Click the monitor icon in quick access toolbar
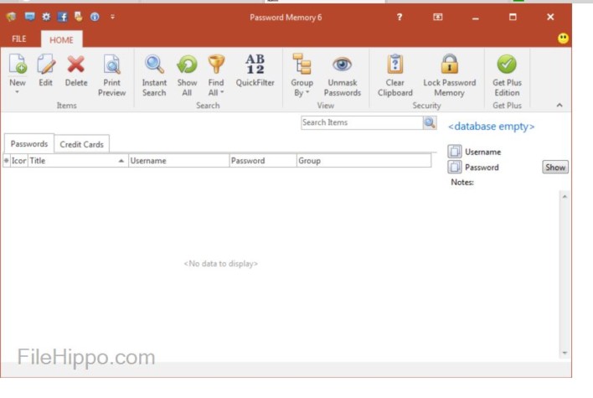The image size is (593, 398). pos(29,17)
